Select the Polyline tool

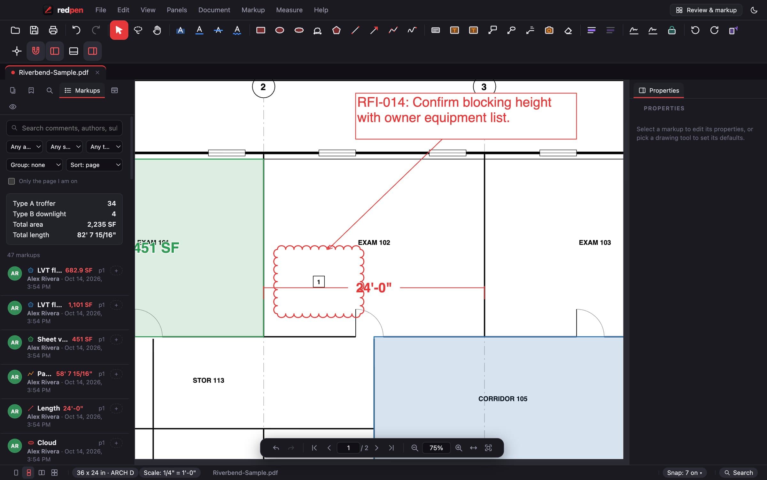point(393,30)
